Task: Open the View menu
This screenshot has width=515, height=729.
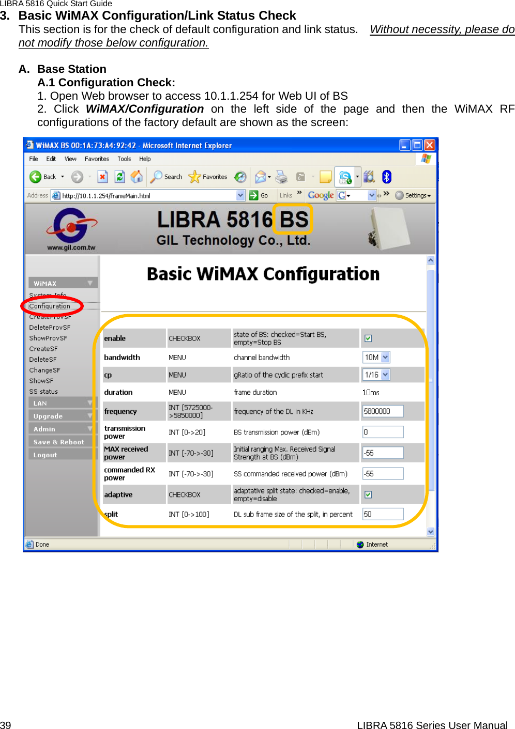Action: pyautogui.click(x=70, y=159)
